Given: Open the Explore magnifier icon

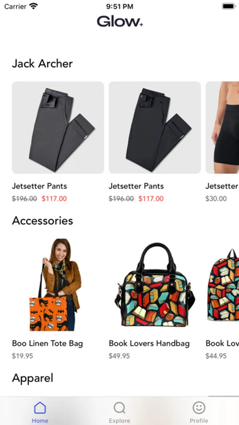Looking at the screenshot, I should pyautogui.click(x=119, y=408).
